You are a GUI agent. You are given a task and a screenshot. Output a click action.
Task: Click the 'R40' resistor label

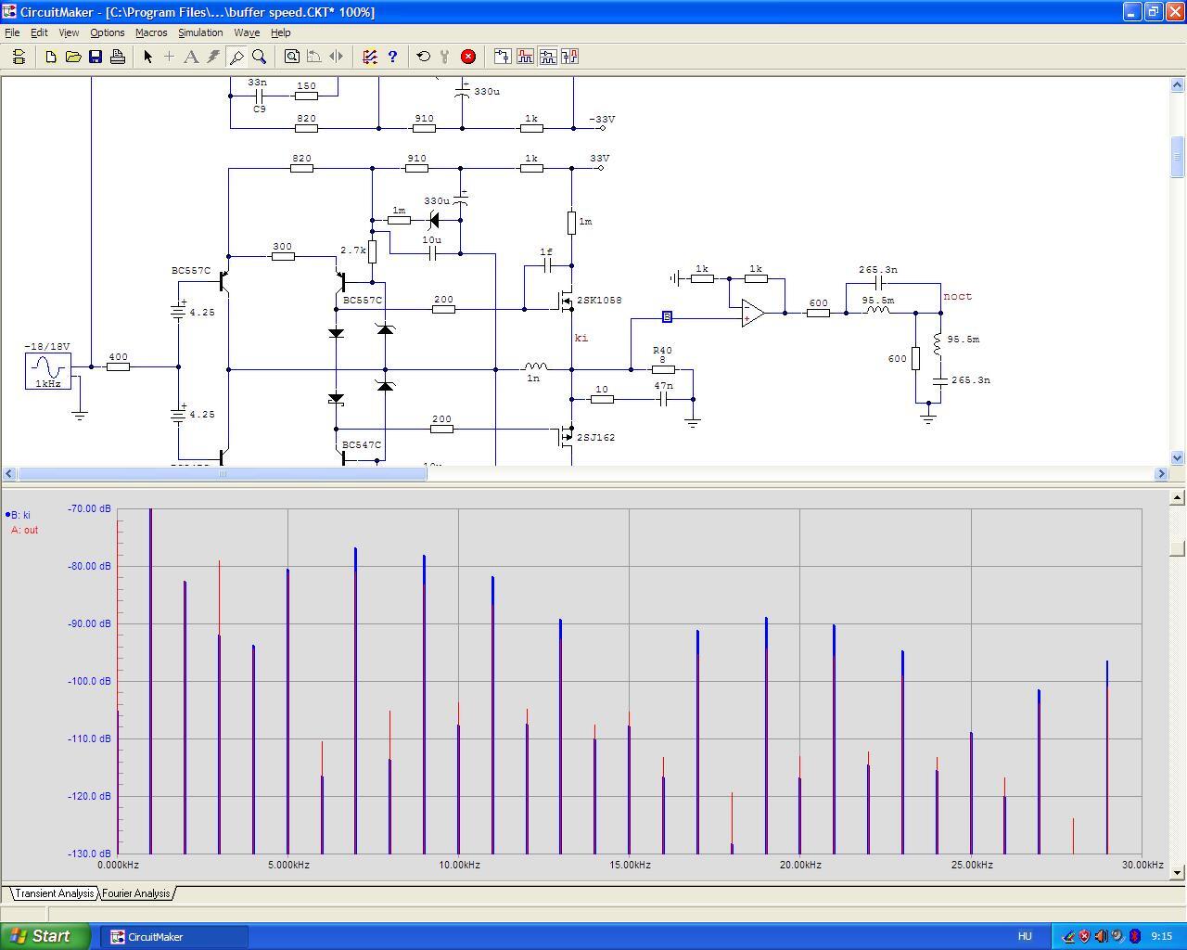tap(662, 350)
